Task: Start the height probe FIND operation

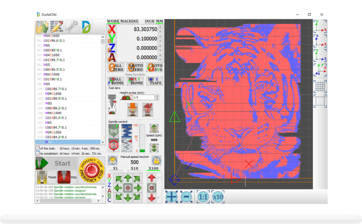Action: coord(132,109)
